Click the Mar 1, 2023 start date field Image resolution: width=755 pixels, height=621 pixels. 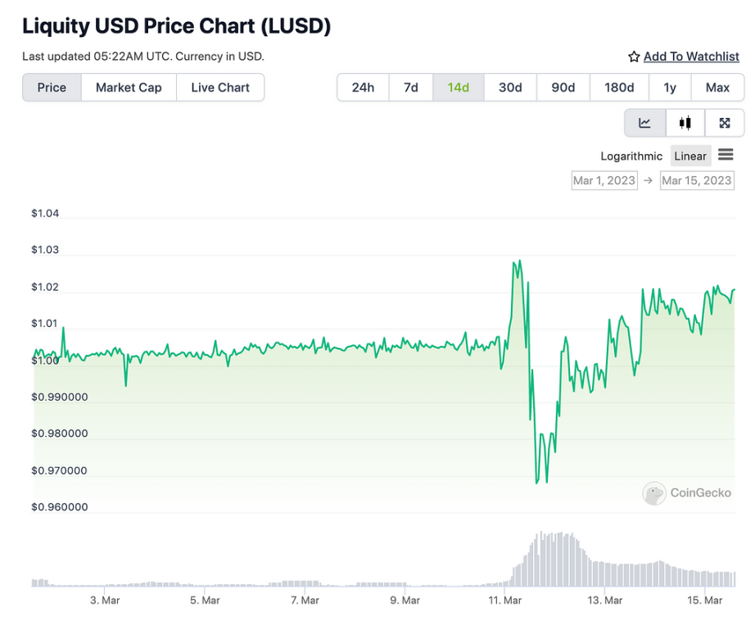tap(604, 180)
